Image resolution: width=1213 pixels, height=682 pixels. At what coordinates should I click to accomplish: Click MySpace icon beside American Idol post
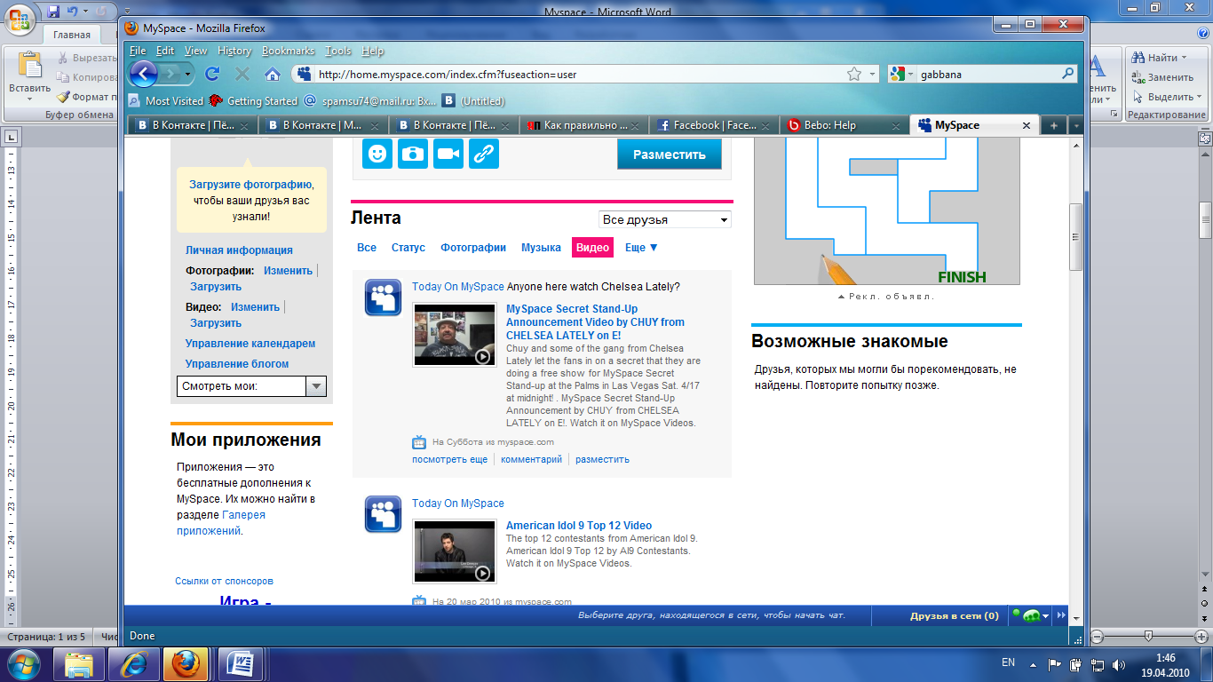coord(383,514)
